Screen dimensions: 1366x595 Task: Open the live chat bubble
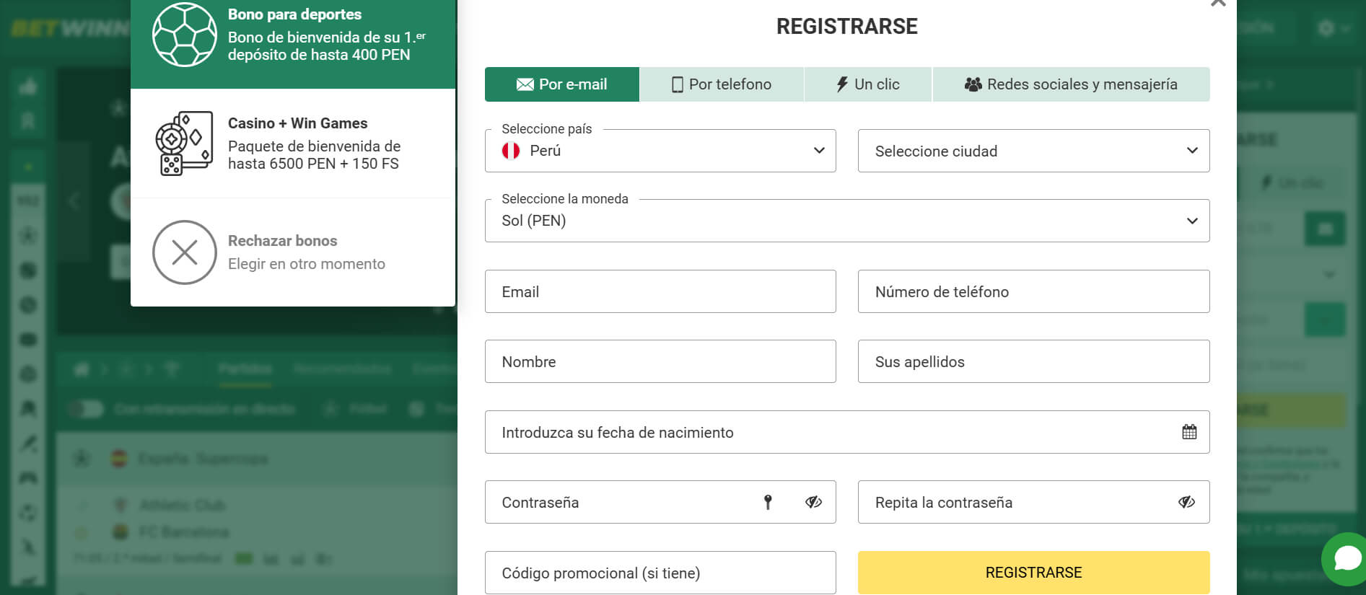click(1346, 558)
